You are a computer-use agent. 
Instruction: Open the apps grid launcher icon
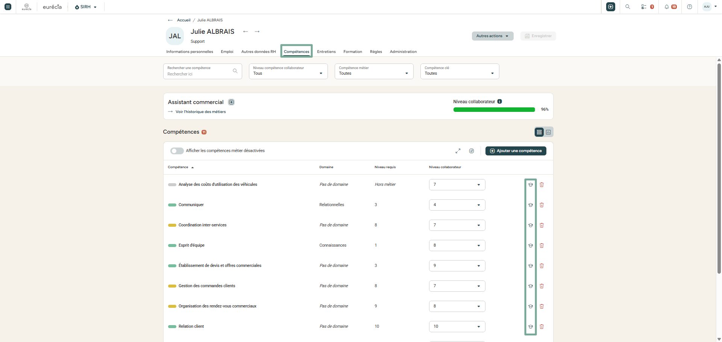coord(8,7)
